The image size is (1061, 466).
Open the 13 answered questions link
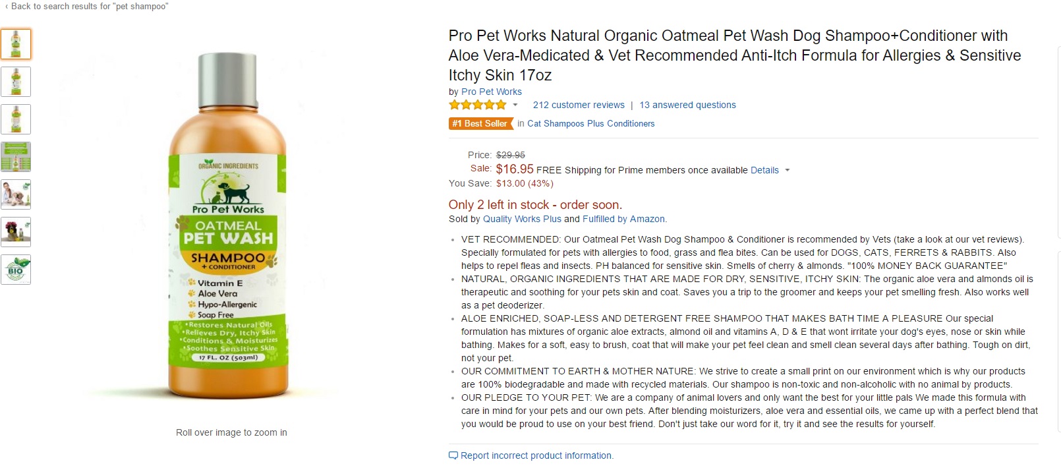[687, 105]
